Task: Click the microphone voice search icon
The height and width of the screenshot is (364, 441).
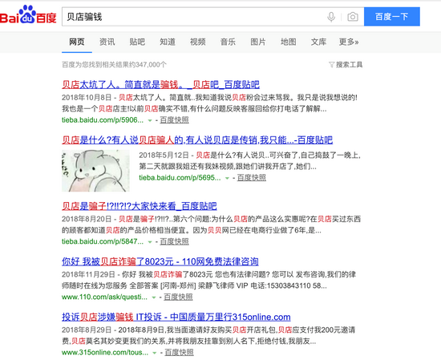Action: coord(331,17)
